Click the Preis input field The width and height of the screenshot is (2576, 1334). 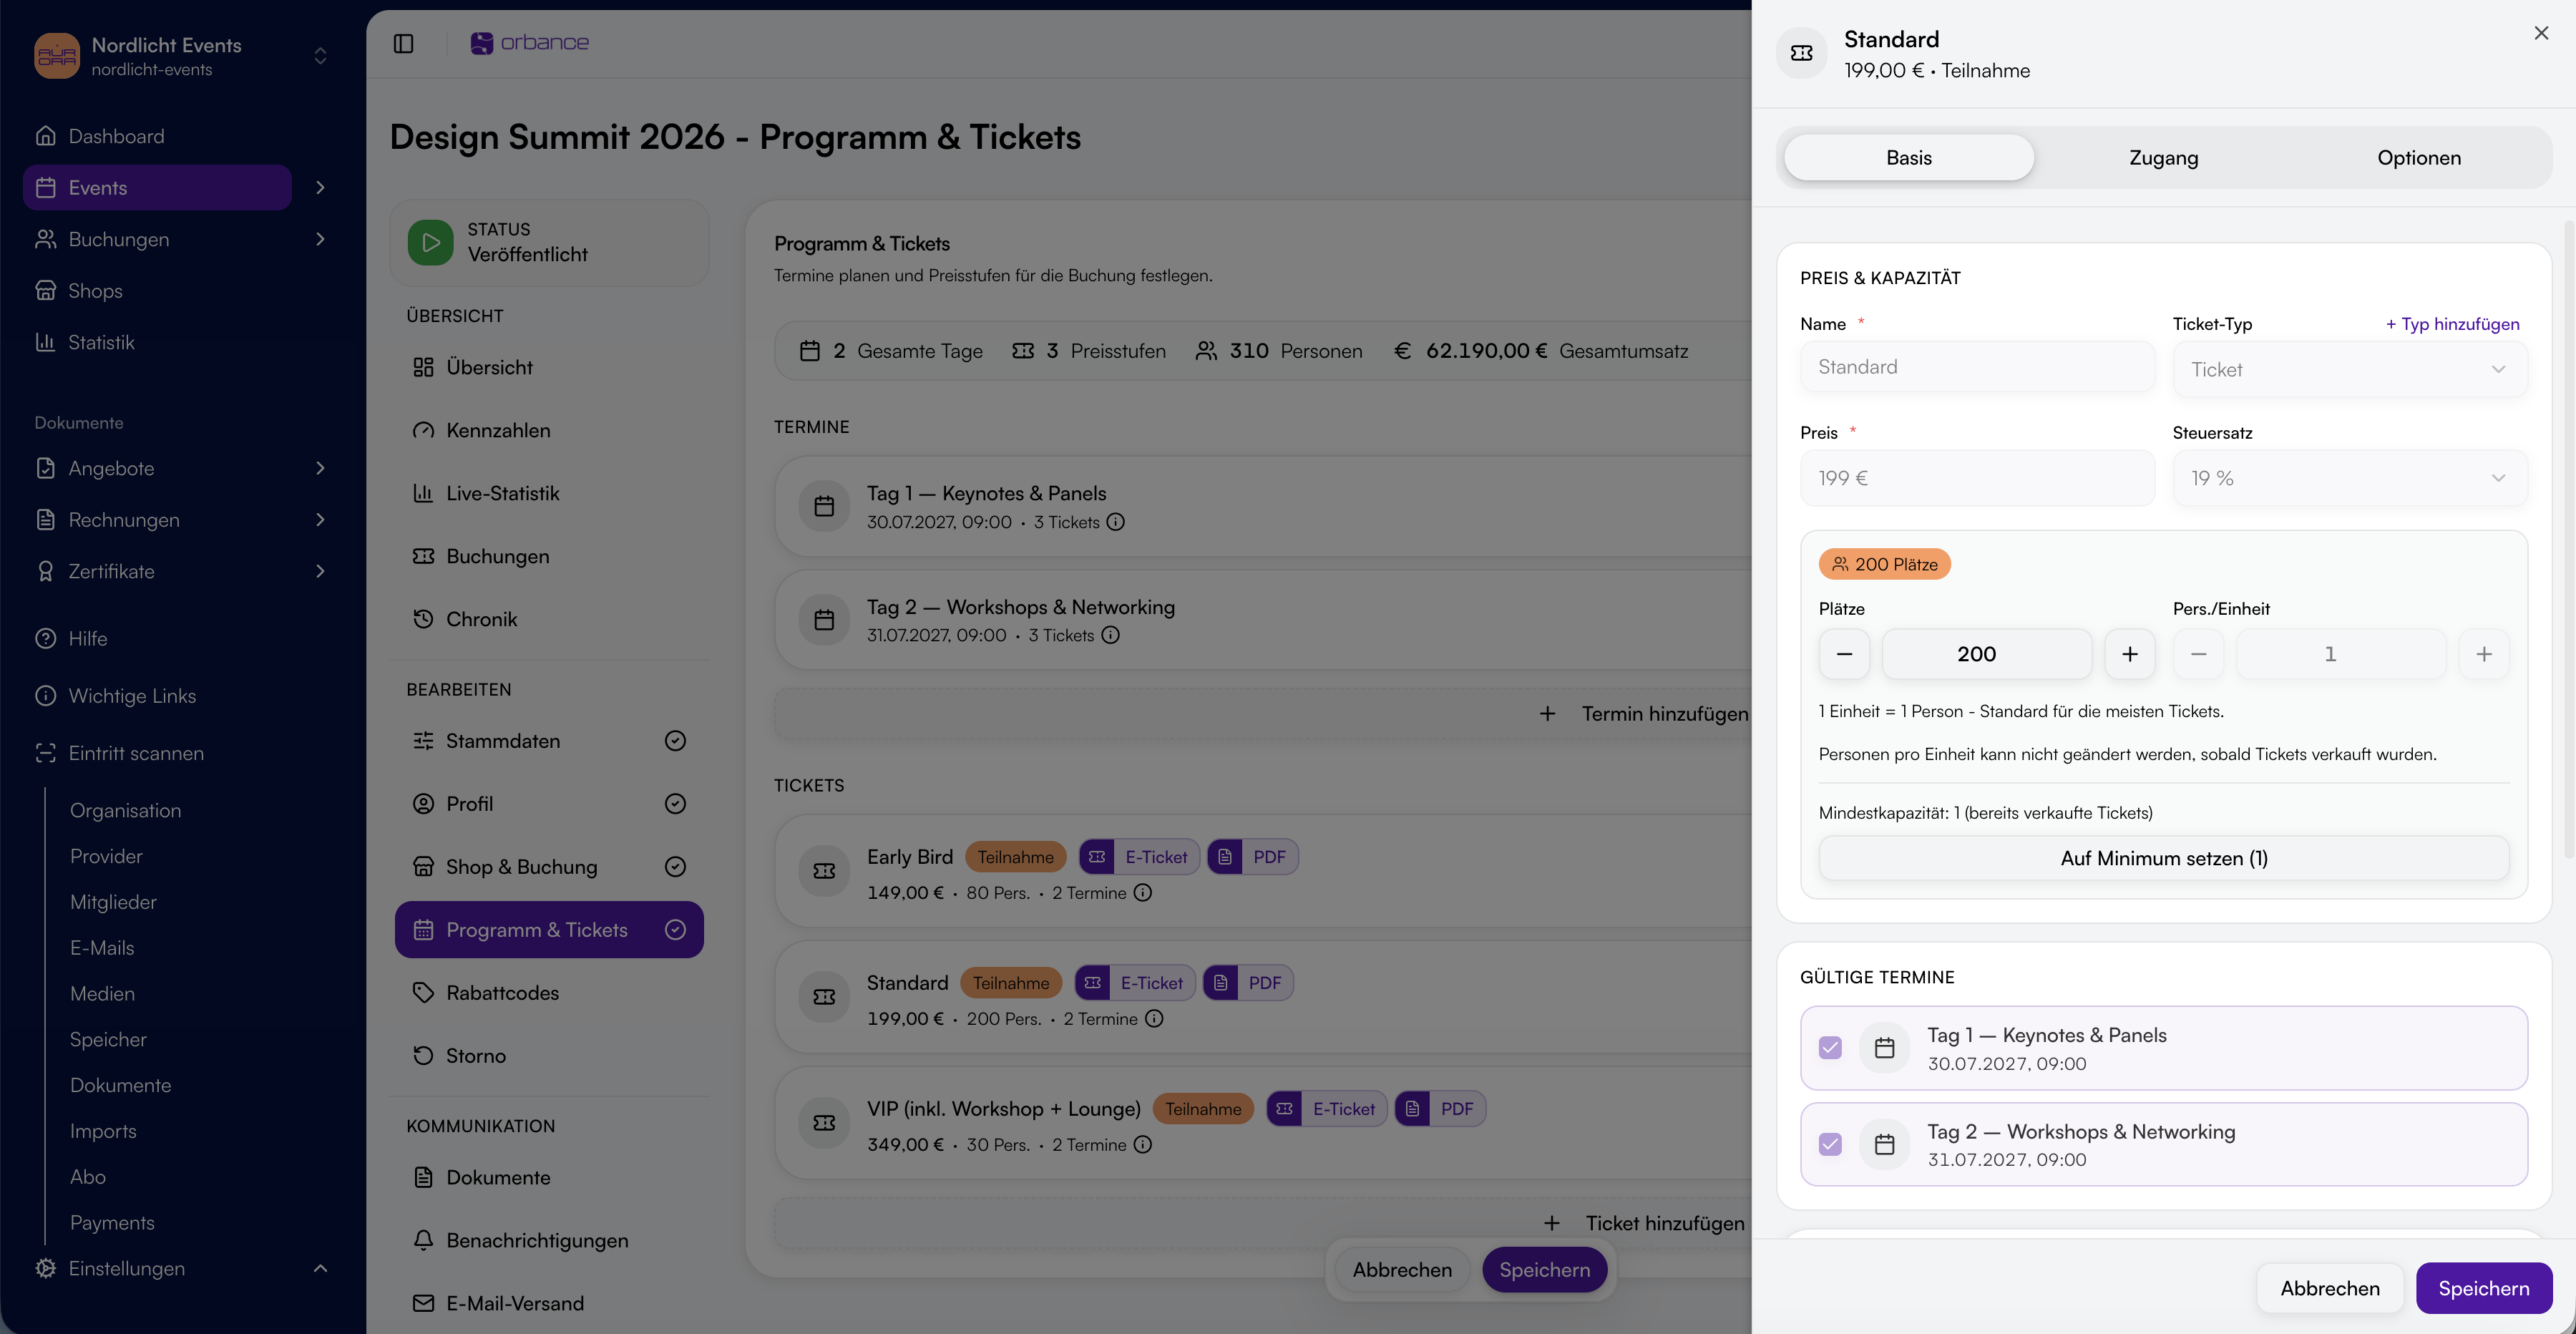[1977, 478]
